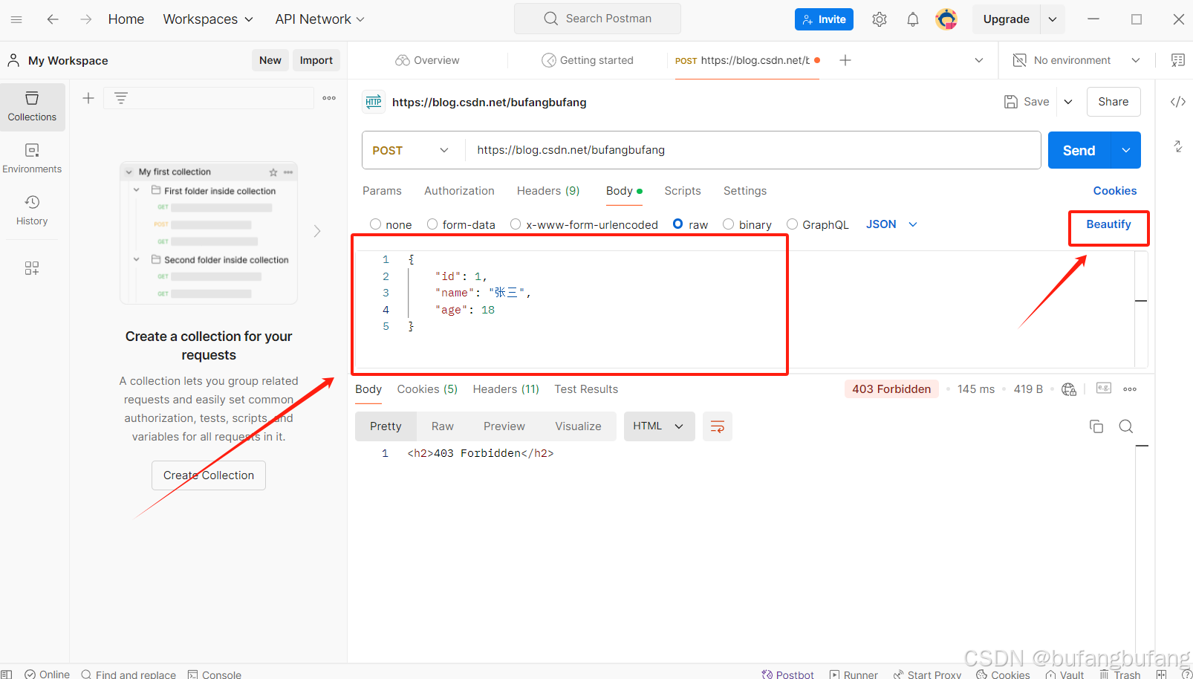Click the expand pane arrows icon

1178,146
